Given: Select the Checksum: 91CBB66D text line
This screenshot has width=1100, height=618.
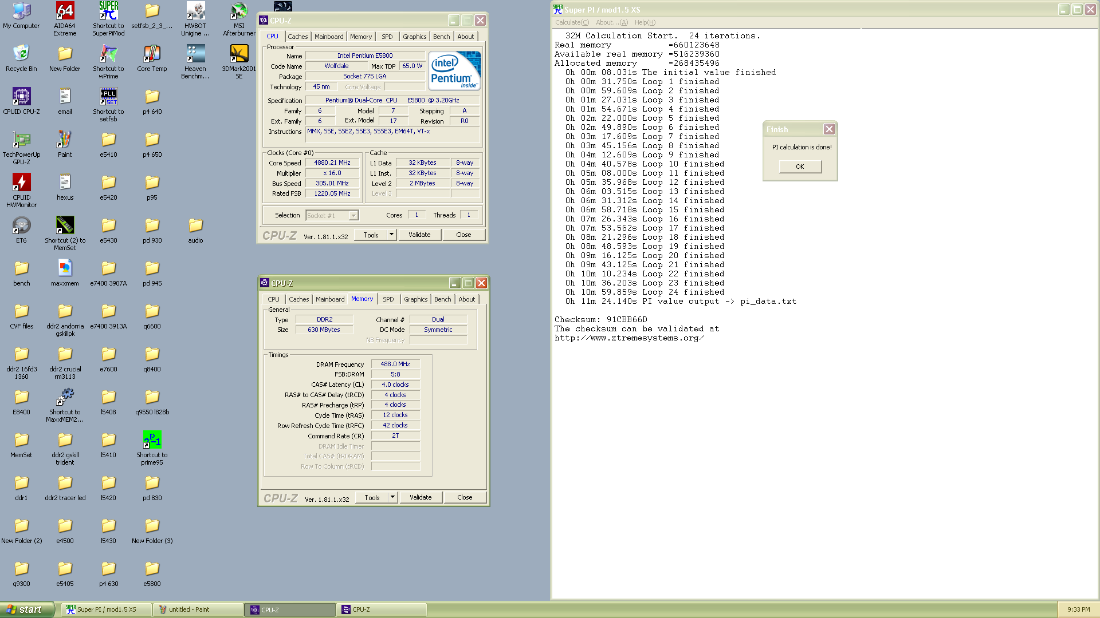Looking at the screenshot, I should coord(601,320).
